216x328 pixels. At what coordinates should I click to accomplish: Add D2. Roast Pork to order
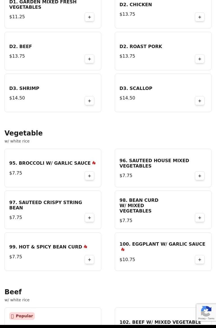click(199, 59)
